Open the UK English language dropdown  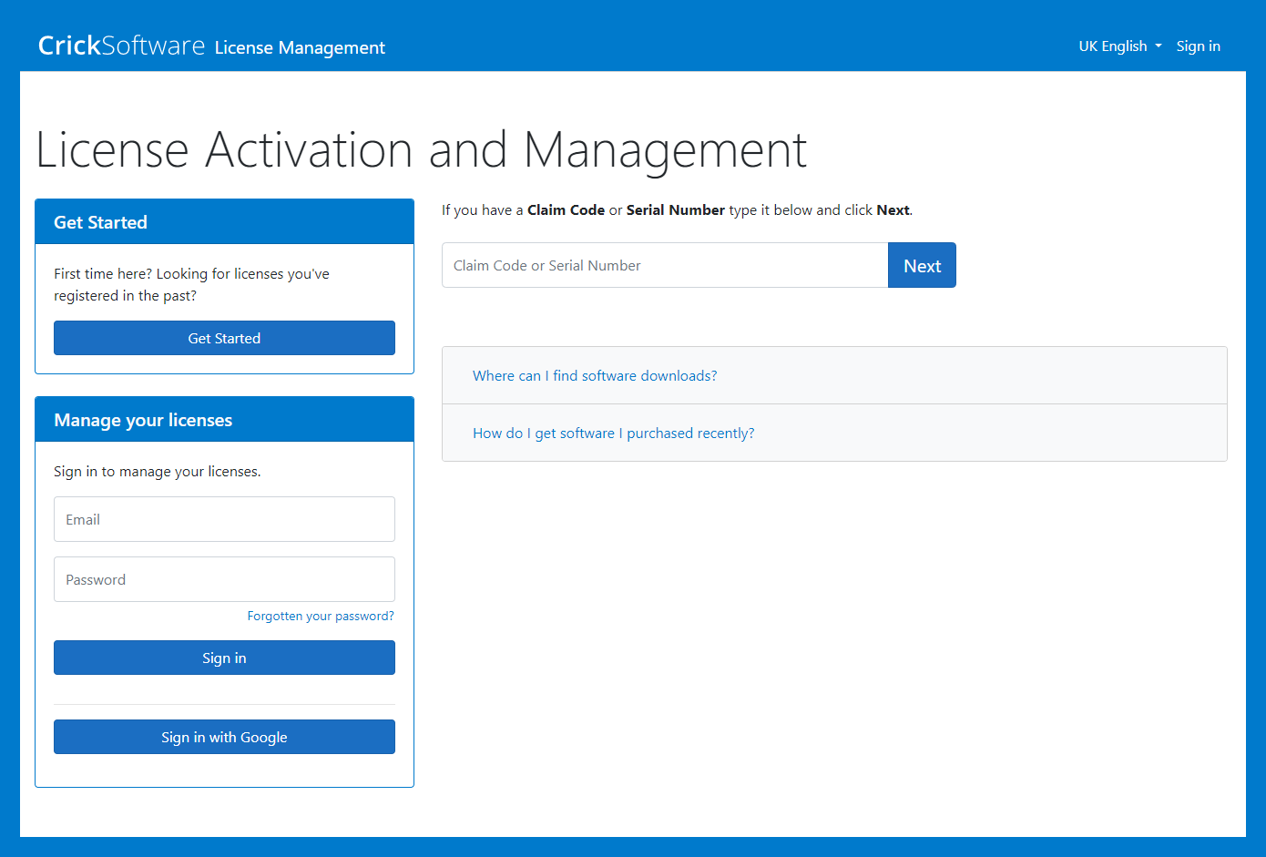coord(1119,46)
